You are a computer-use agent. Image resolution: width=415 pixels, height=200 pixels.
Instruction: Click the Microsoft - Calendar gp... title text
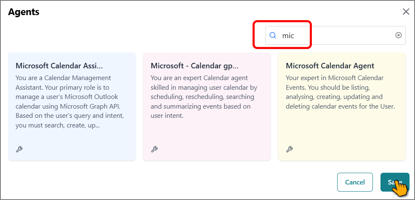(195, 65)
